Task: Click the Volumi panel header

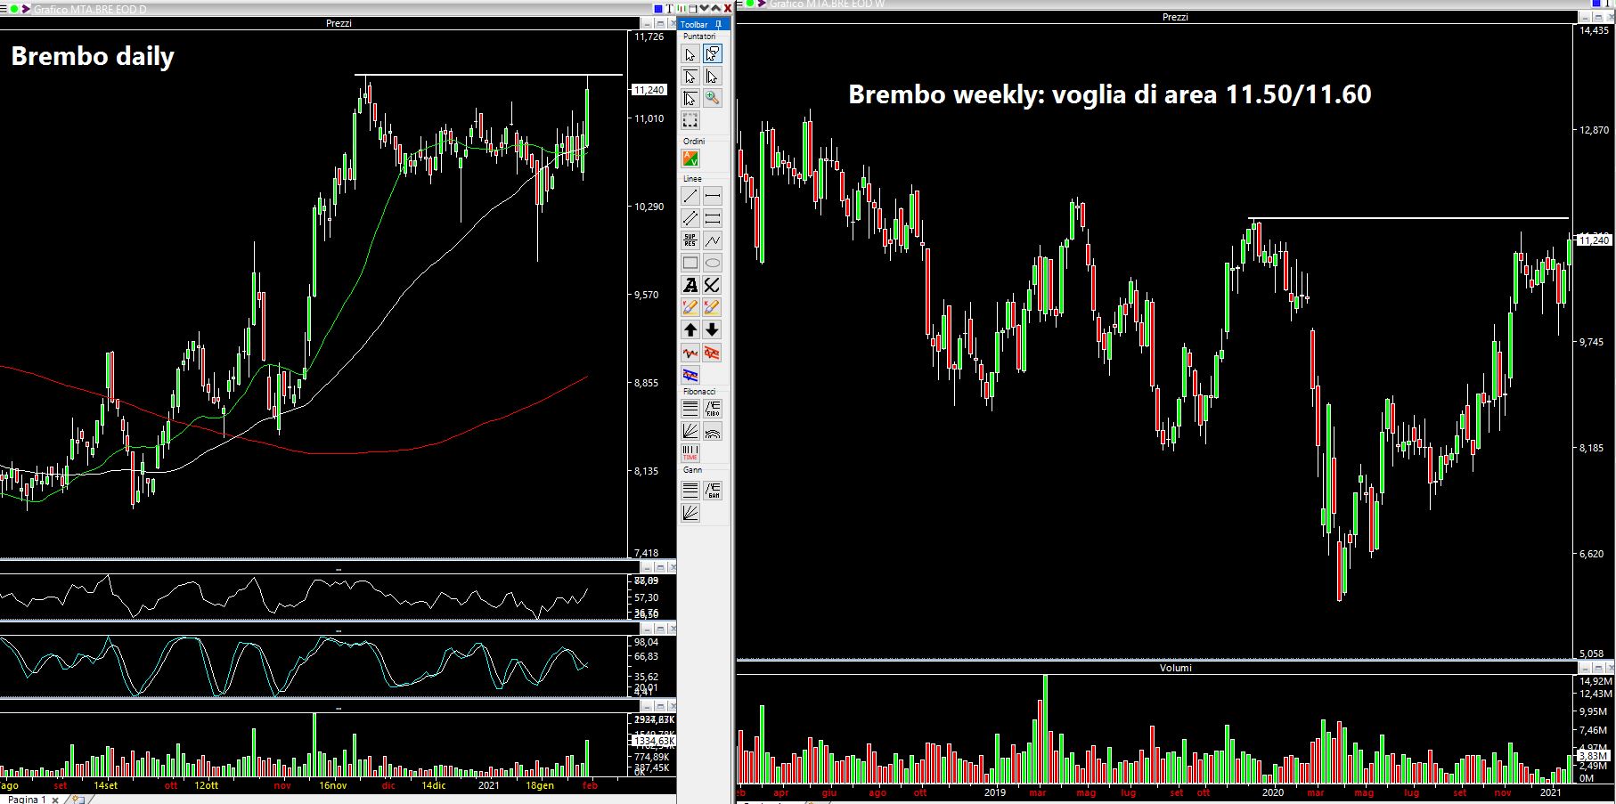Action: click(x=1175, y=667)
